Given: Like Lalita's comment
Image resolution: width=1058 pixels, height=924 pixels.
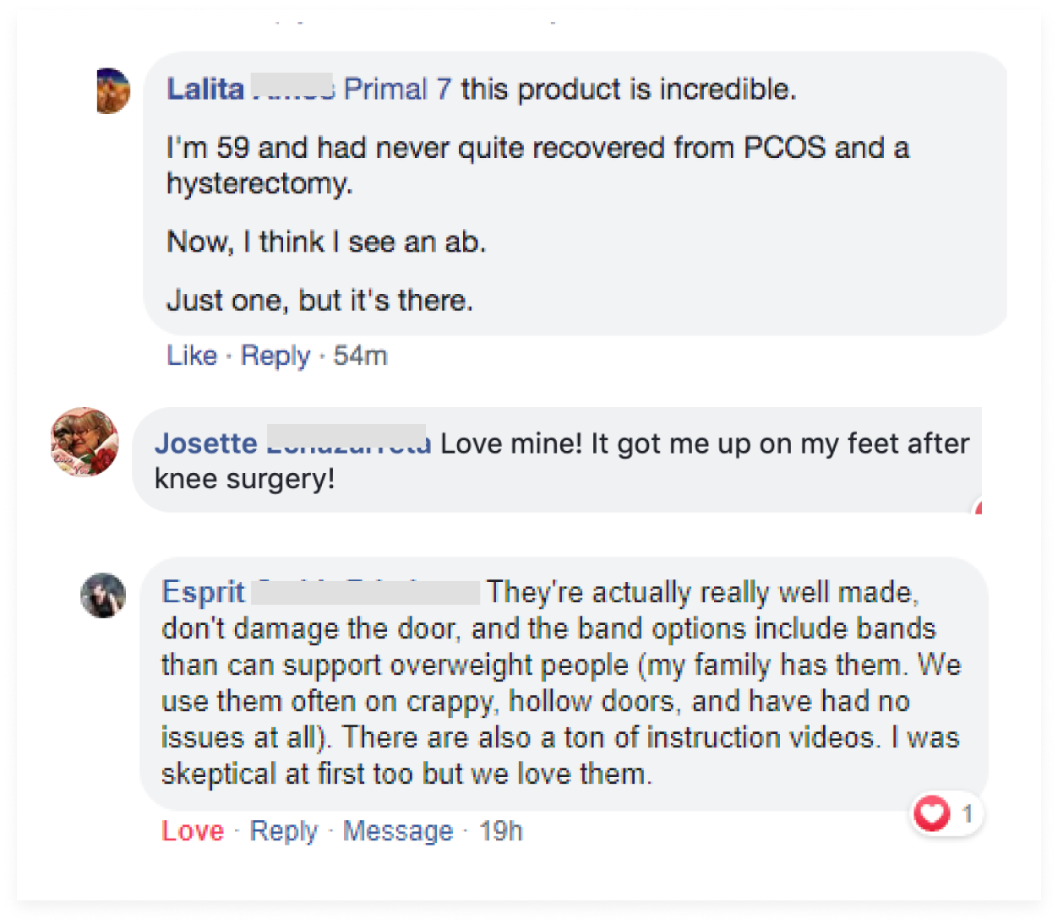Looking at the screenshot, I should pos(192,356).
